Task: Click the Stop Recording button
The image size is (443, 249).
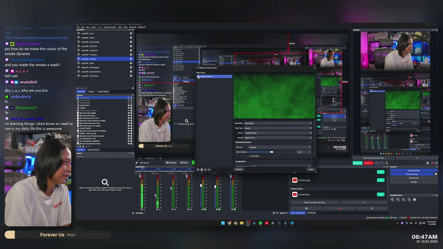Action: tap(412, 174)
